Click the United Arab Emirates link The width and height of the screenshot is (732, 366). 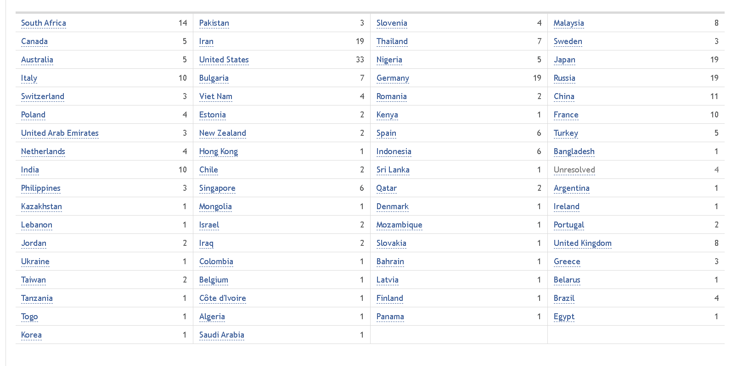point(60,133)
